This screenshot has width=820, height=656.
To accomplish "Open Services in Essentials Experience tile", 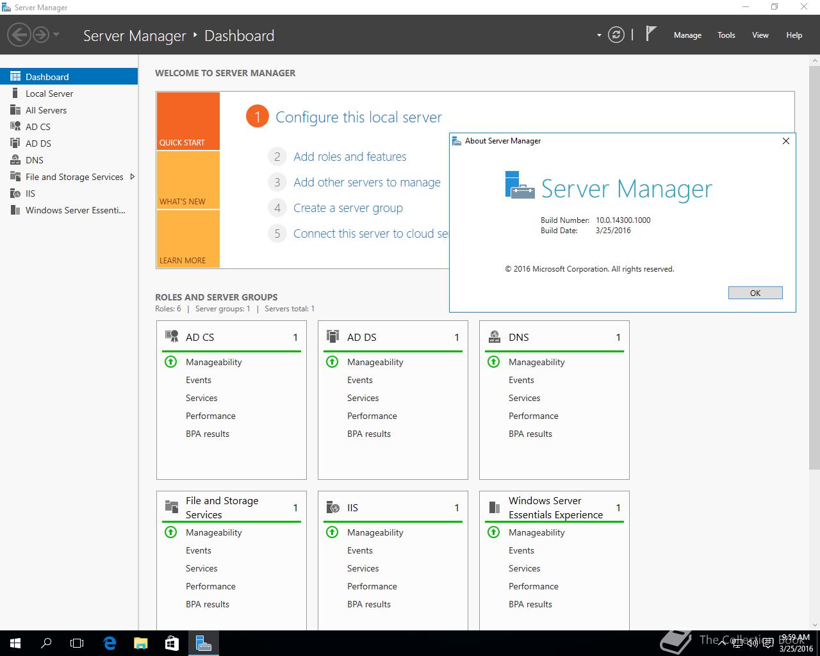I will [525, 568].
